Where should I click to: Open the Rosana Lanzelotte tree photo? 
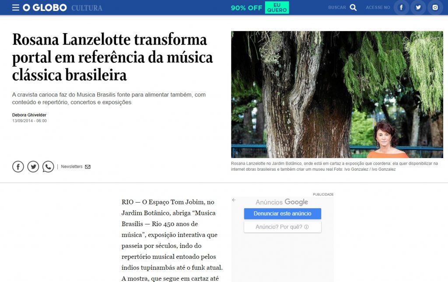(x=337, y=94)
